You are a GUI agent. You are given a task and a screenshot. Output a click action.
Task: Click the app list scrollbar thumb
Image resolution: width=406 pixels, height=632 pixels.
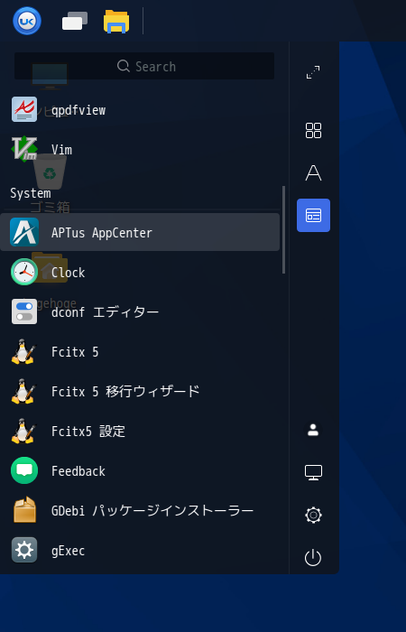(x=283, y=229)
